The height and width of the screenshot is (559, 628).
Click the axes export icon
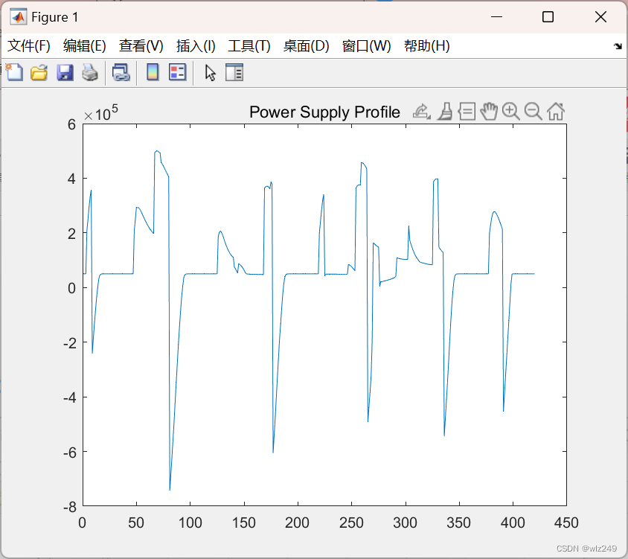point(421,112)
